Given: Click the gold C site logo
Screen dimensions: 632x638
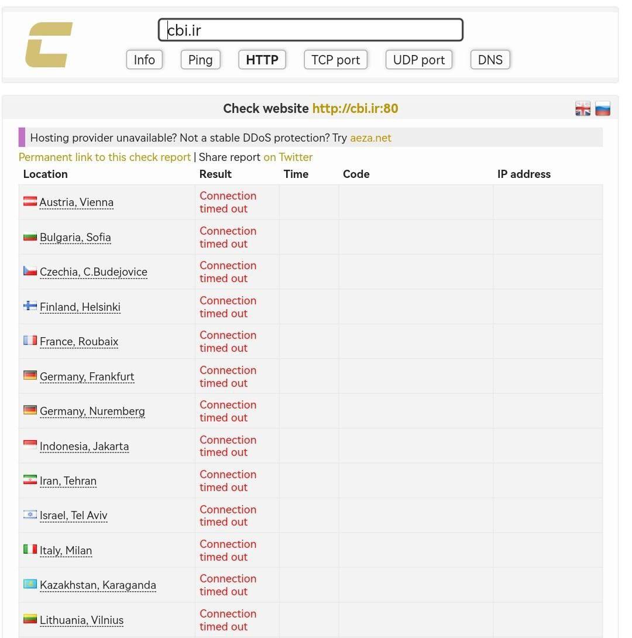Looking at the screenshot, I should pyautogui.click(x=49, y=44).
